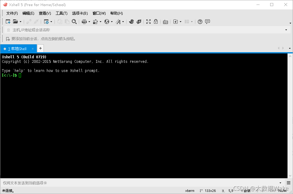Screen dimensions: 293x194
Task: Open the session properties tool
Action: pyautogui.click(x=47, y=22)
